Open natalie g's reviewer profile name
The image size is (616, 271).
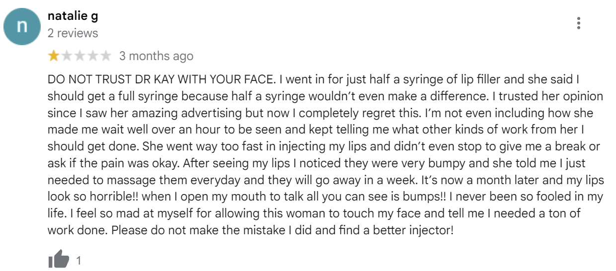73,16
